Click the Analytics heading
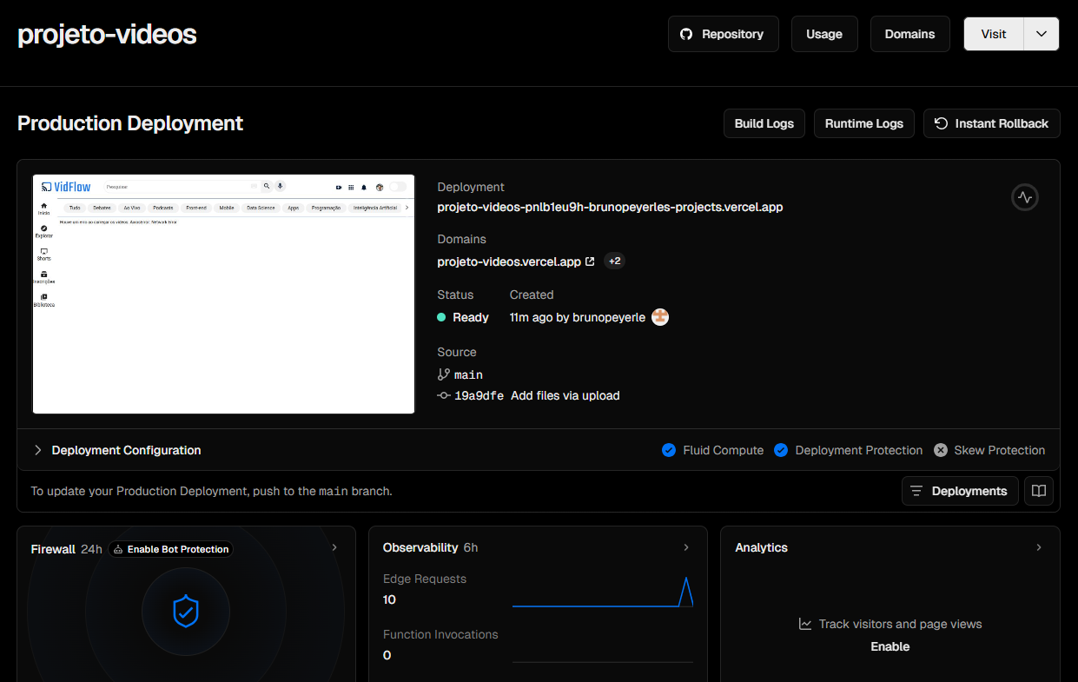The width and height of the screenshot is (1078, 682). [x=762, y=547]
